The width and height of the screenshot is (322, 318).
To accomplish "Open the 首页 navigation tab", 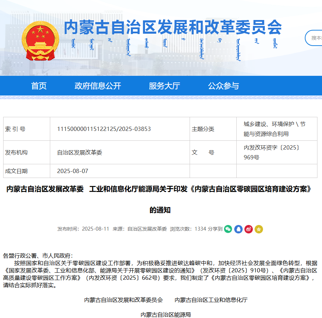I will tap(39, 86).
